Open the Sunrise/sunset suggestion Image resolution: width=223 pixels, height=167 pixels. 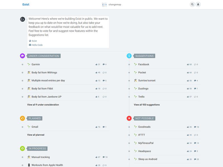[147, 80]
